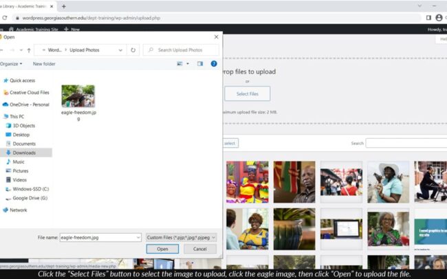The height and width of the screenshot is (279, 447).
Task: Open the two women talking thumbnail
Action: (248, 229)
